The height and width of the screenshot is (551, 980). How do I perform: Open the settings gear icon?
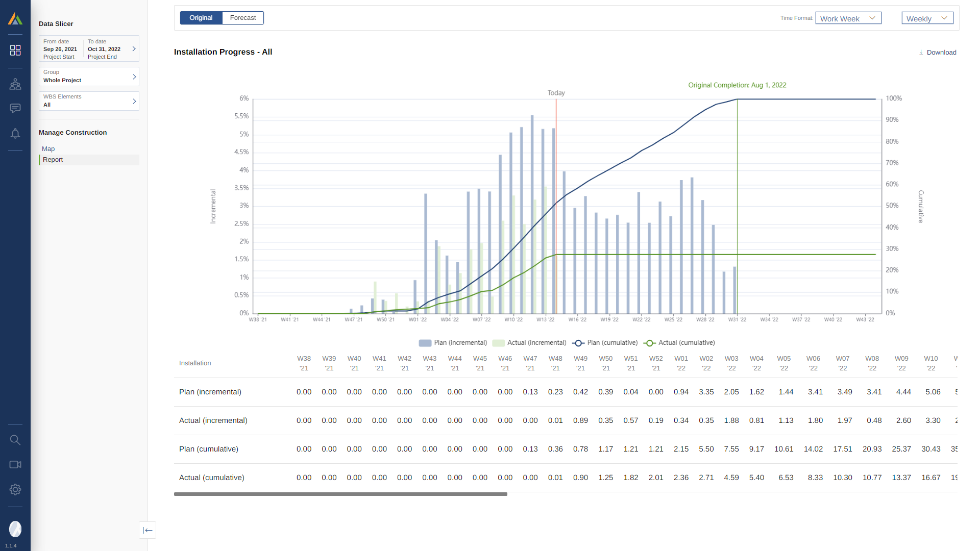point(15,490)
